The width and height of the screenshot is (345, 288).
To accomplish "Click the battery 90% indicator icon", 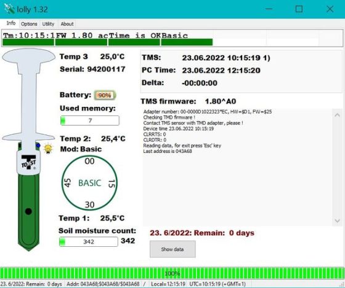I will coord(105,95).
